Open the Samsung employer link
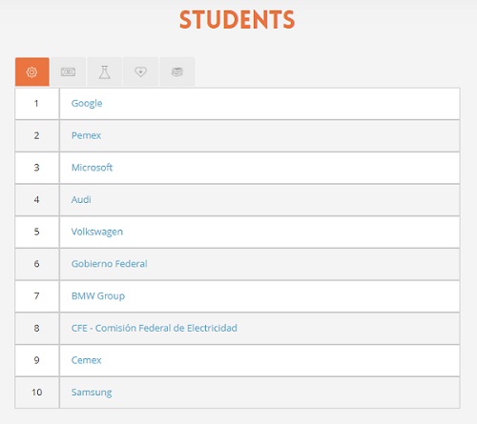This screenshot has height=424, width=477. point(92,393)
